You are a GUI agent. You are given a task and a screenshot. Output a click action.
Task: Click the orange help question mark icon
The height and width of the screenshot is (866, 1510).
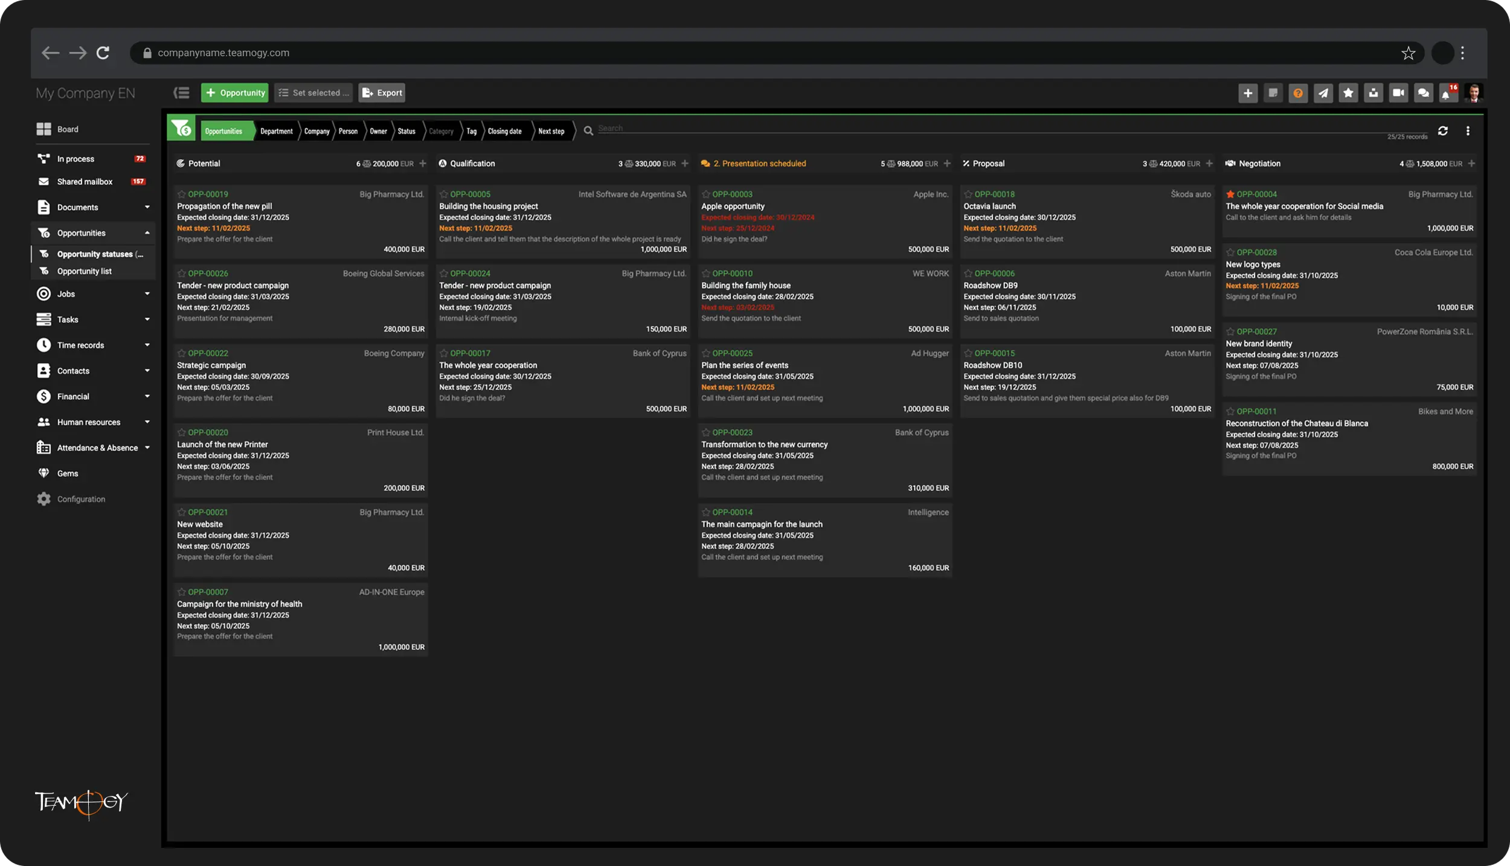[1297, 92]
